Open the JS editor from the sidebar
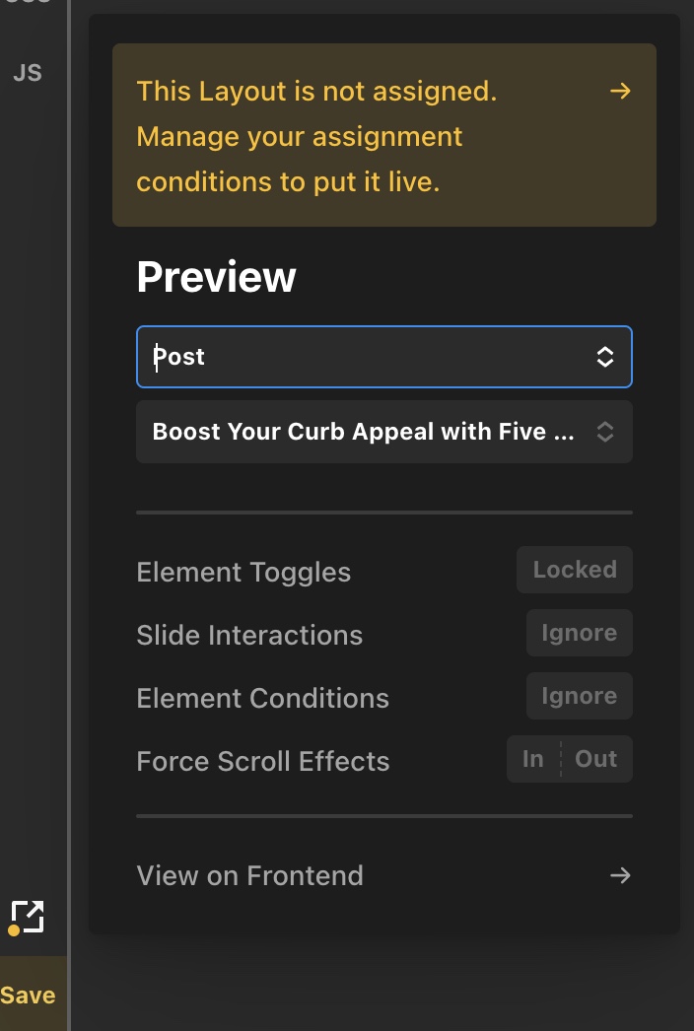The image size is (694, 1031). 28,72
